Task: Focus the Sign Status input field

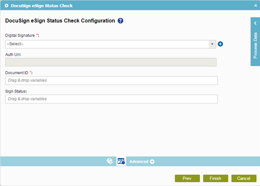Action: pos(111,99)
